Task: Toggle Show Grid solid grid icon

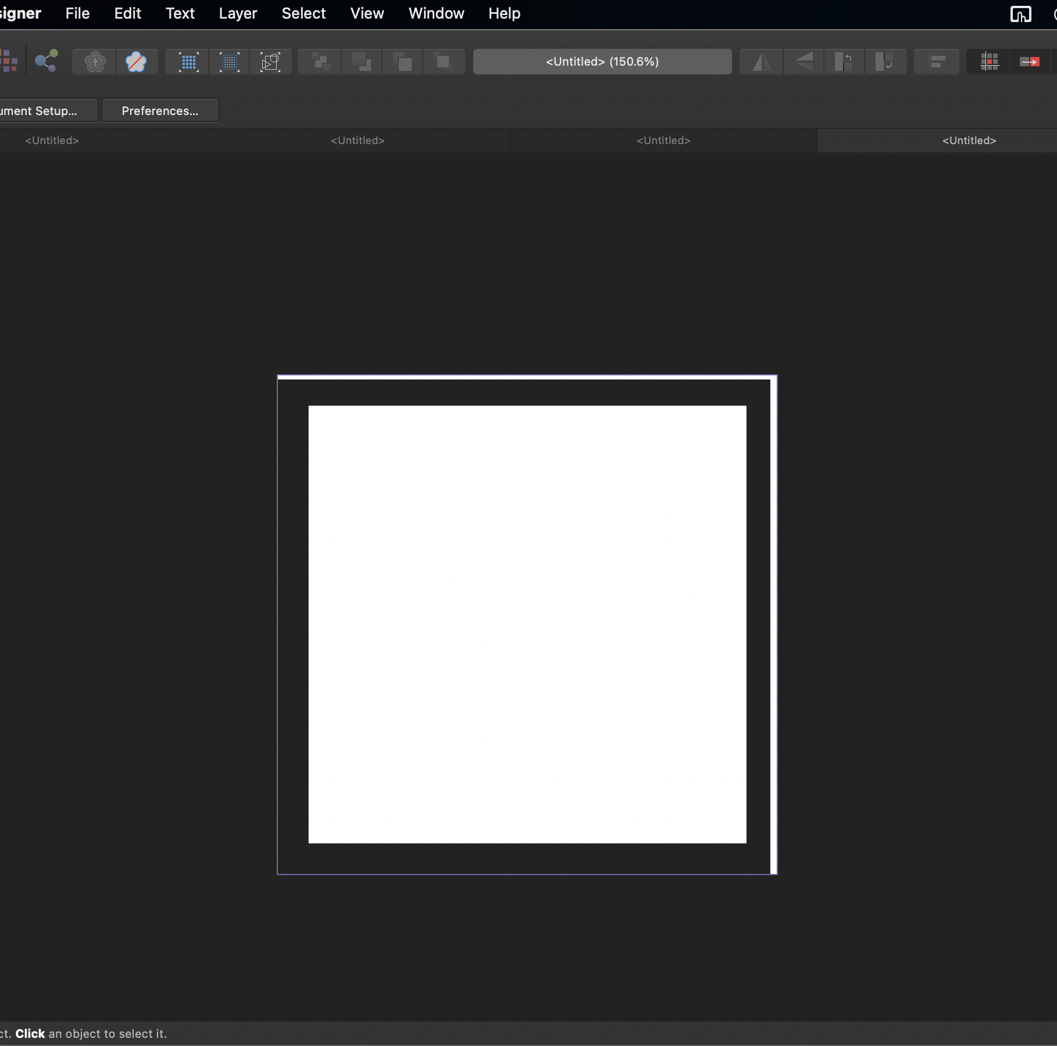Action: pos(188,62)
